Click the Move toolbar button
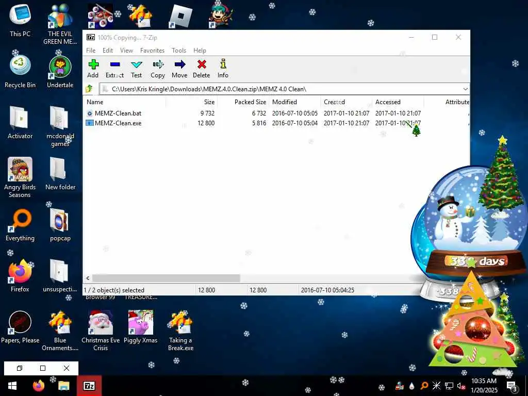 pos(179,69)
